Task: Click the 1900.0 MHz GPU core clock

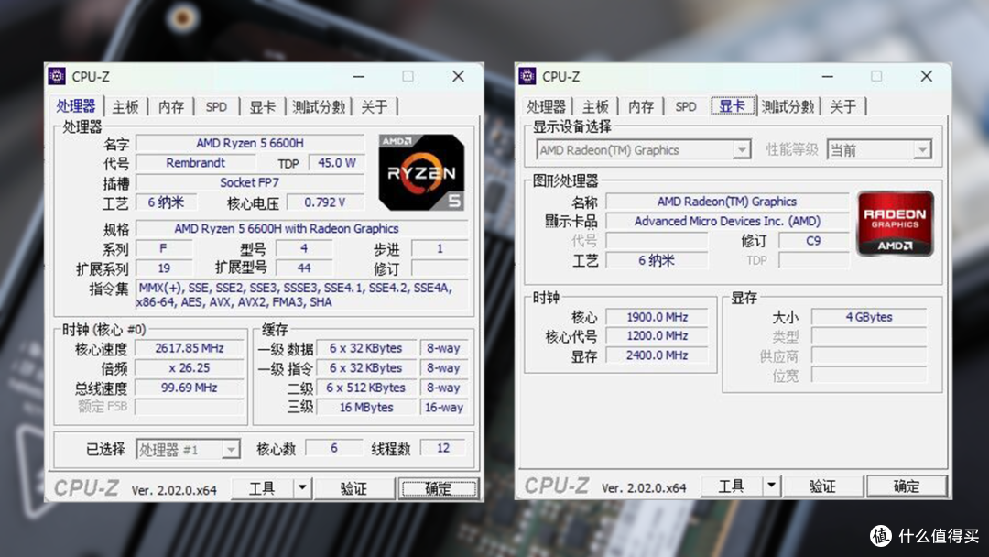Action: pos(658,317)
